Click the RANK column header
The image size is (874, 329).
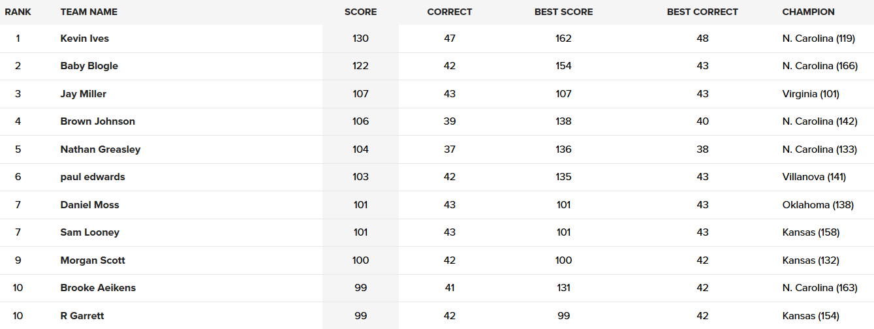click(18, 12)
